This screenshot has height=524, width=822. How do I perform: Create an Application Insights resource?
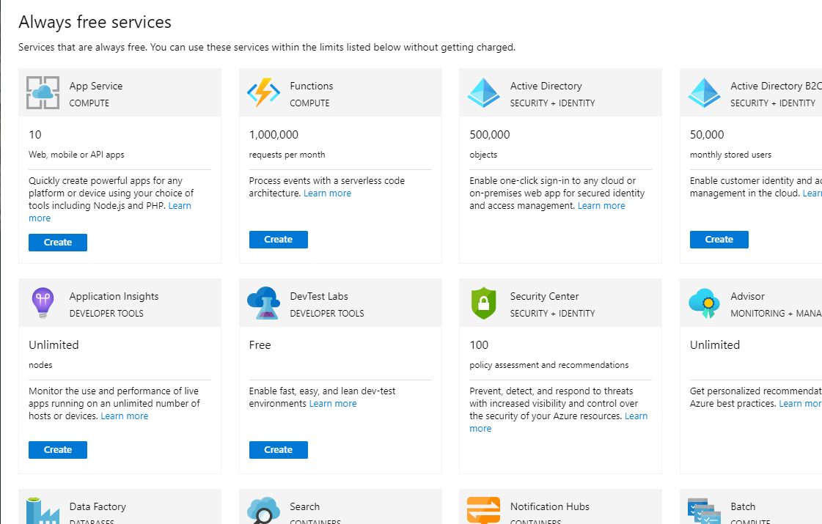[58, 449]
